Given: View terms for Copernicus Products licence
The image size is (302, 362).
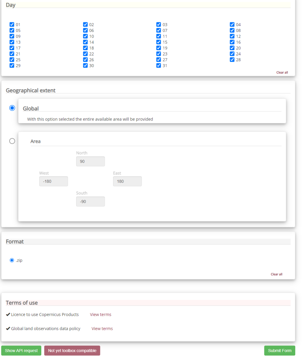Looking at the screenshot, I should point(101,314).
